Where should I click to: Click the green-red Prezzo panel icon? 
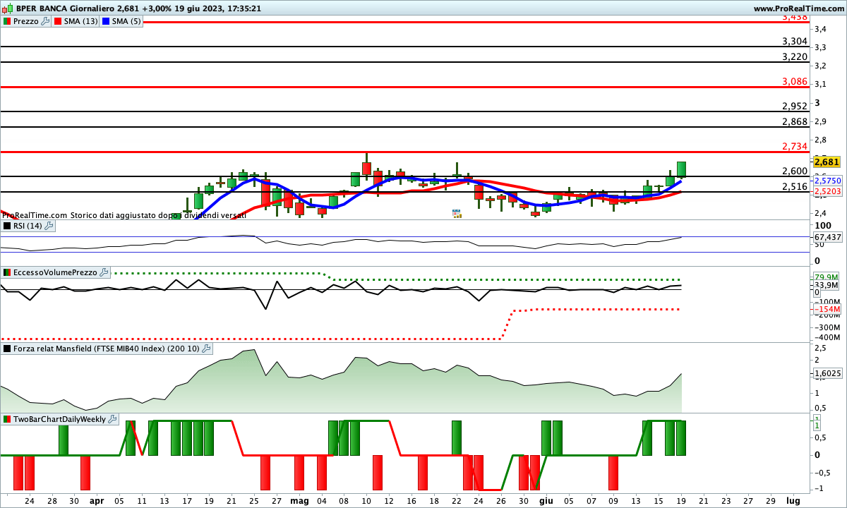coord(7,21)
